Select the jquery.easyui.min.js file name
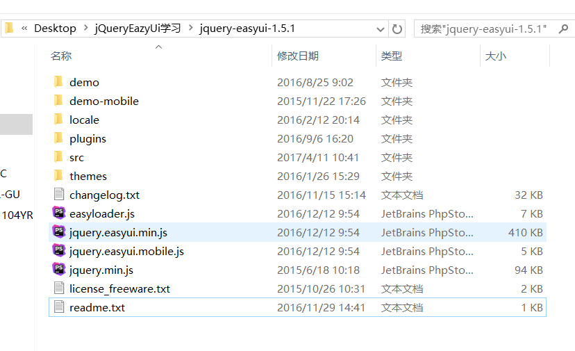575x351 pixels. [x=118, y=232]
